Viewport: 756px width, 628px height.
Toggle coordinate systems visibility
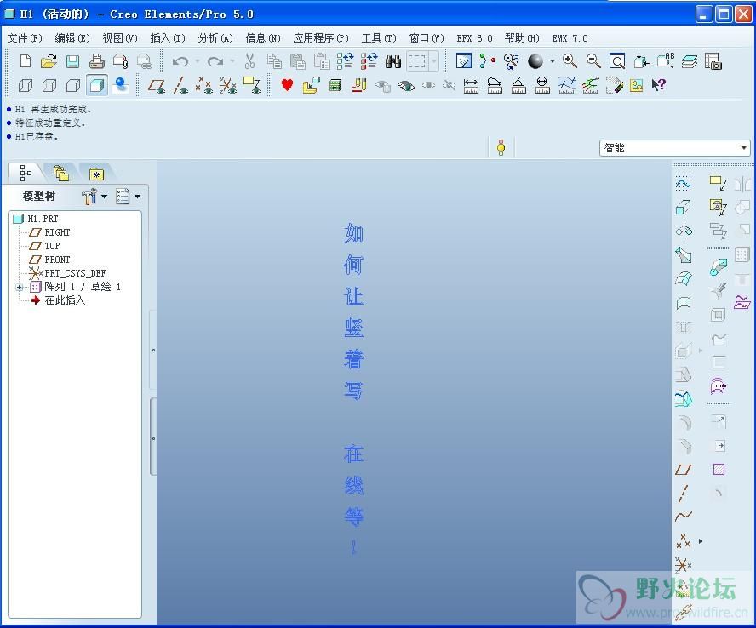click(227, 85)
